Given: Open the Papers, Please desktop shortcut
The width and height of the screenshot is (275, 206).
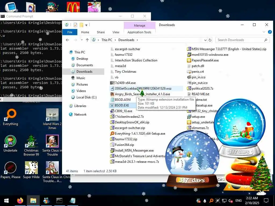Looking at the screenshot, I should [10, 170].
